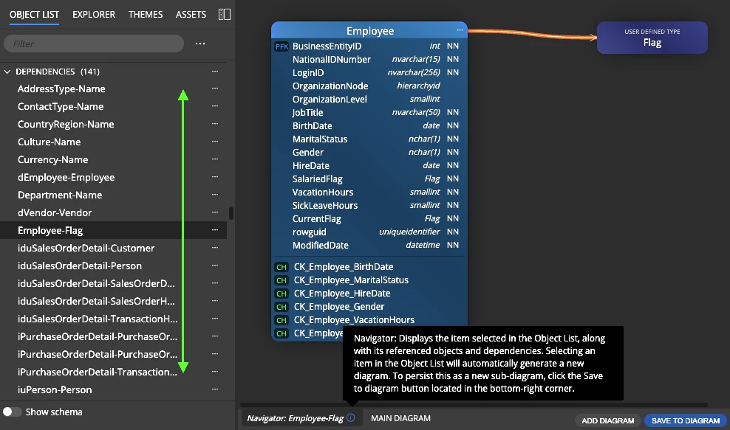The width and height of the screenshot is (730, 430).
Task: Open ellipsis menu for dEmployee-Employee
Action: tap(214, 177)
